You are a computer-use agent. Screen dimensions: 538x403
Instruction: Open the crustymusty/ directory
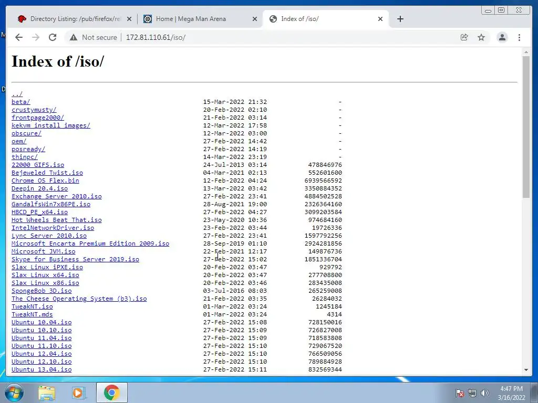(34, 110)
